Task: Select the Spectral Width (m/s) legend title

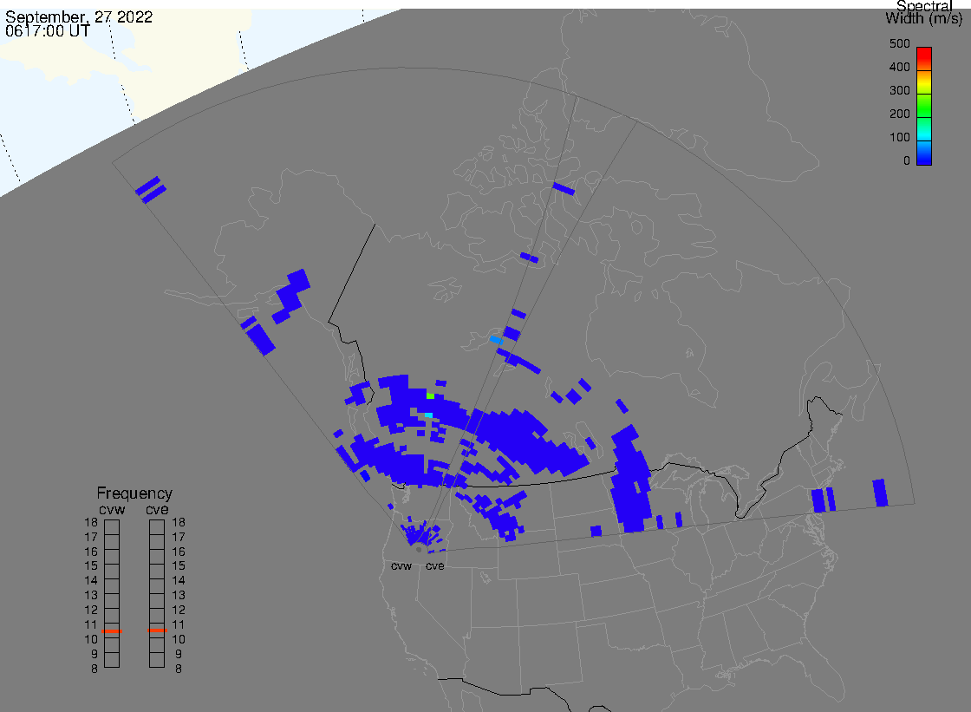Action: coord(924,12)
